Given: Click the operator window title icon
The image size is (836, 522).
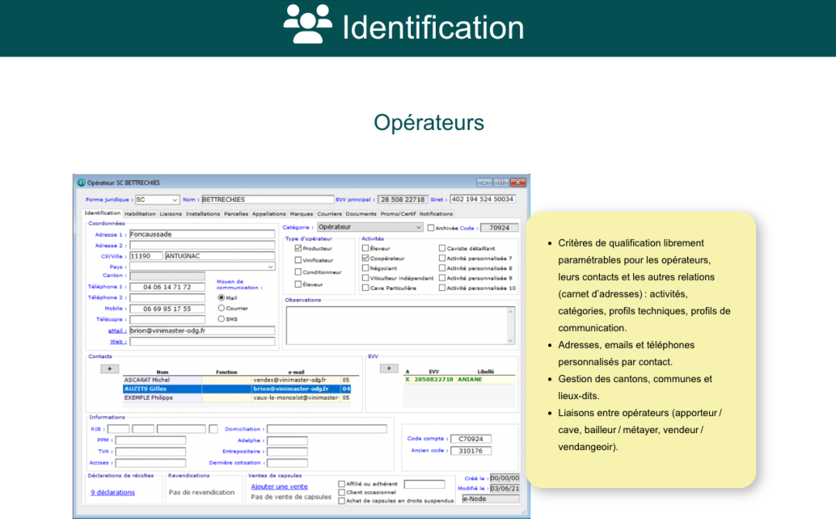Looking at the screenshot, I should pos(81,183).
